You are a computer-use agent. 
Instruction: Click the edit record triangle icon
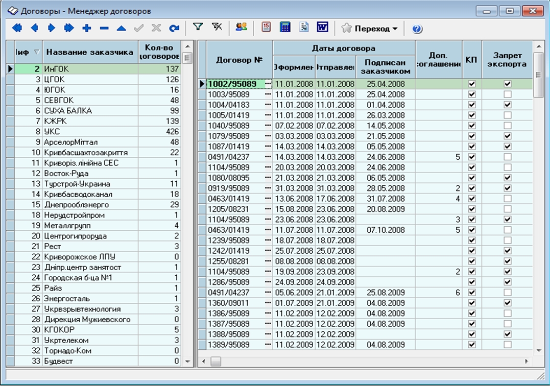[x=122, y=29]
